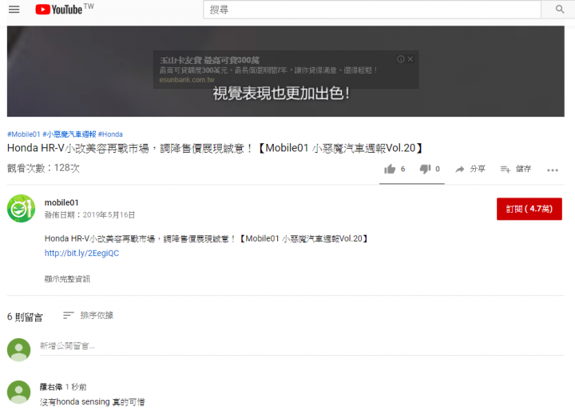The width and height of the screenshot is (575, 411).
Task: Click the 觀看次數：128次 view count
Action: [x=43, y=168]
